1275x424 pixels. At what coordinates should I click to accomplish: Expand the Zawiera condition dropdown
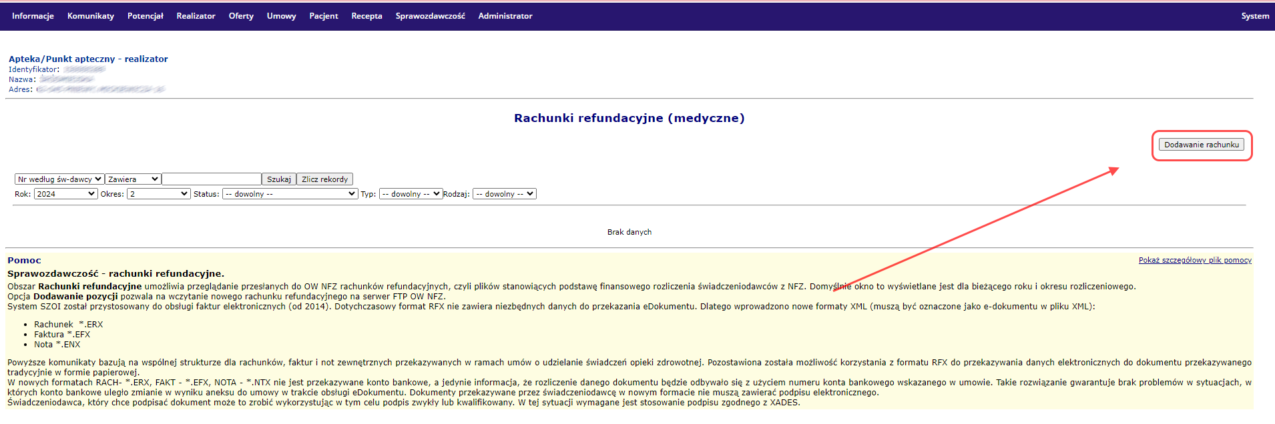point(133,179)
